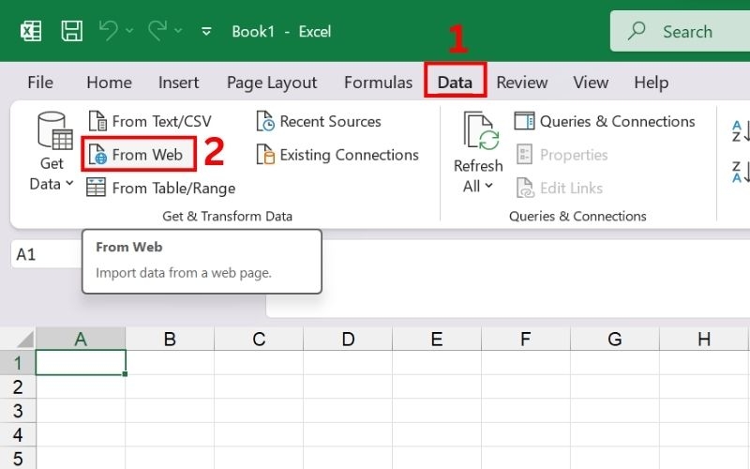Choose From Web import
The width and height of the screenshot is (750, 469).
pyautogui.click(x=139, y=155)
